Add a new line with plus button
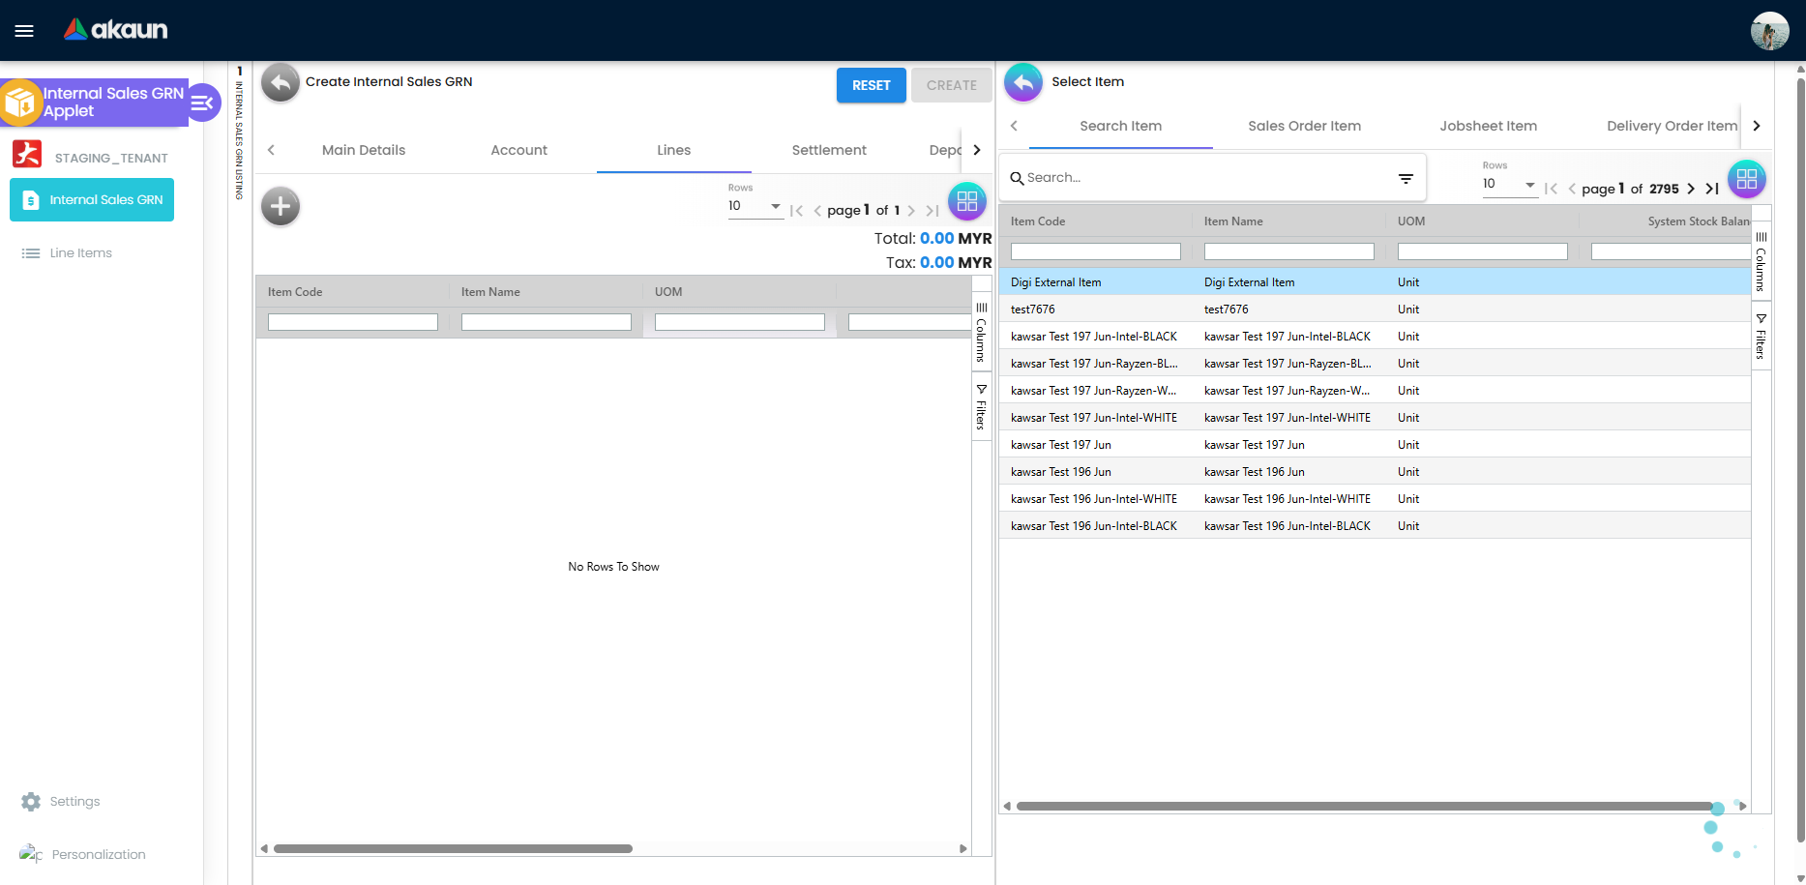Screen dimensions: 1806x885 coord(281,206)
